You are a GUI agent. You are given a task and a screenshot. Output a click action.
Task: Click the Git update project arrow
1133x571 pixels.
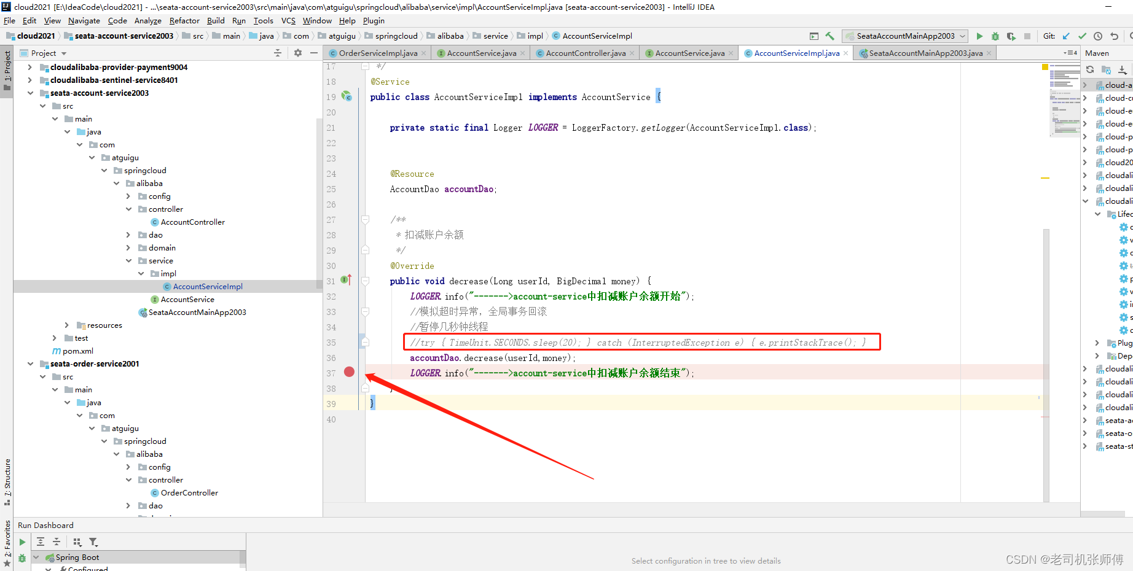1066,36
